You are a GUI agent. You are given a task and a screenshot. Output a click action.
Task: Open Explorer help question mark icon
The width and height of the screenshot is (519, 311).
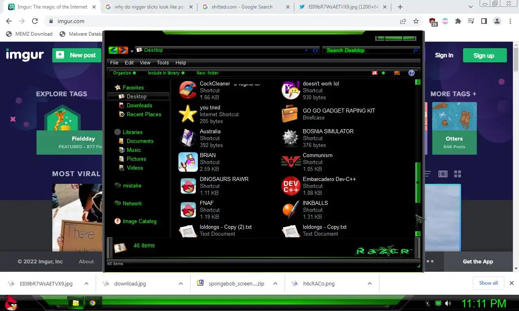pos(412,73)
